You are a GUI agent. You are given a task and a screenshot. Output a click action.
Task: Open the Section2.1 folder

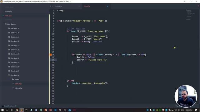point(13,62)
